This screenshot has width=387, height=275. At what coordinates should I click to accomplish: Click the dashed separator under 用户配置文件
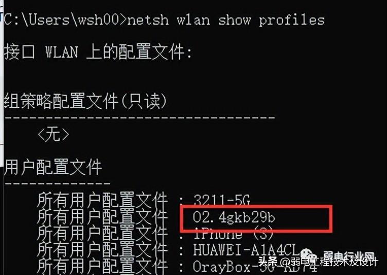57,183
